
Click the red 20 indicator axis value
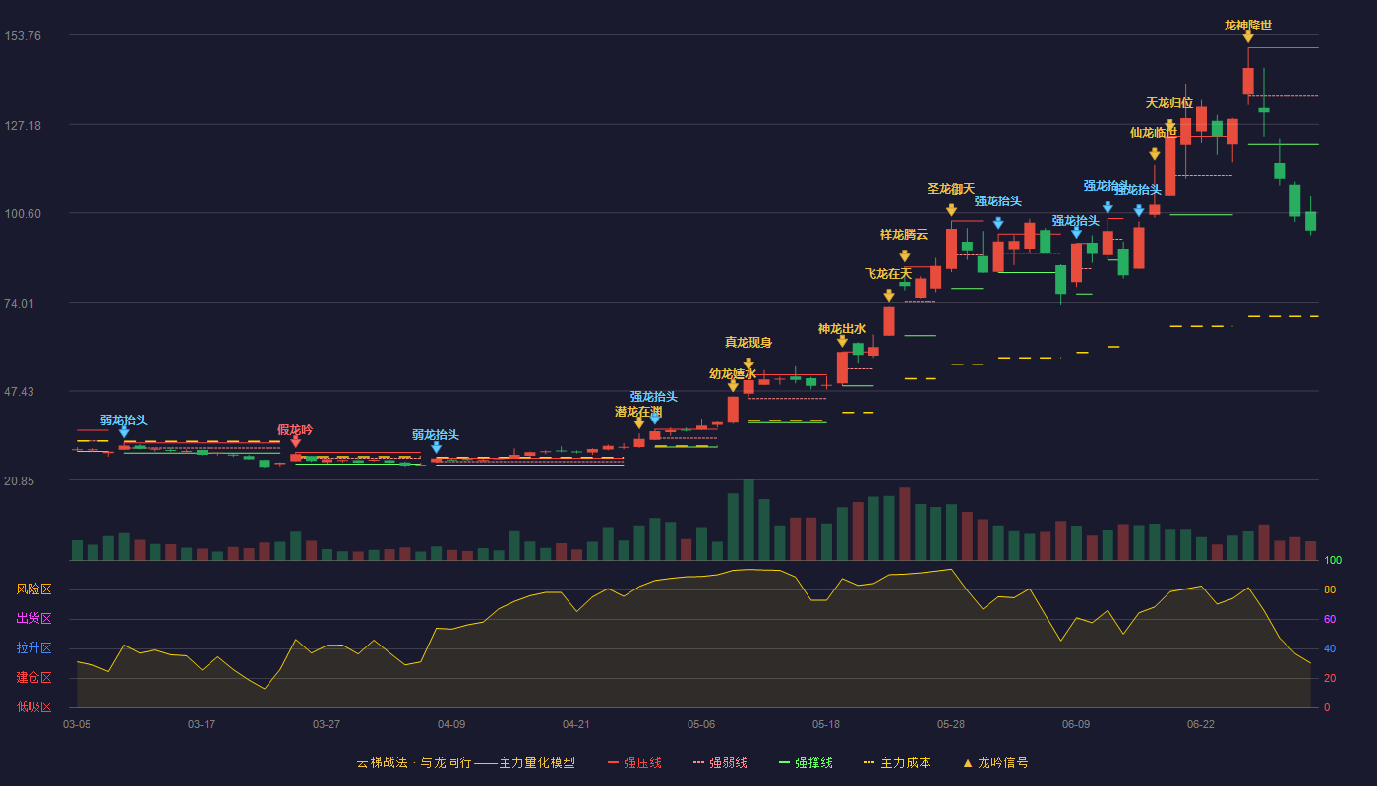click(x=1330, y=679)
